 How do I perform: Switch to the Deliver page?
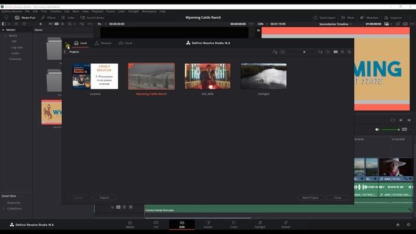[286, 224]
